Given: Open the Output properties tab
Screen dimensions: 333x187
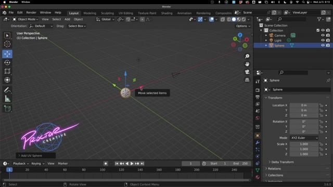Looking at the screenshot, I should tap(258, 97).
